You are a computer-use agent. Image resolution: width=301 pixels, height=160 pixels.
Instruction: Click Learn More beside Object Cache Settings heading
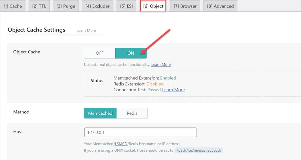coord(86,30)
